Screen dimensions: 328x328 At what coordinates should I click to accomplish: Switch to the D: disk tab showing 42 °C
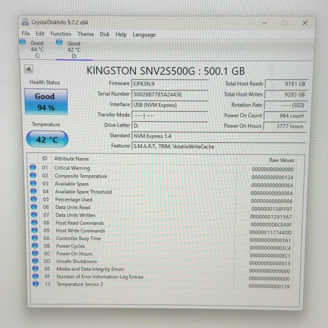click(x=74, y=50)
